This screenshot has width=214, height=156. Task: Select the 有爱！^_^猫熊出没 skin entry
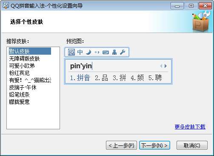coord(30,80)
